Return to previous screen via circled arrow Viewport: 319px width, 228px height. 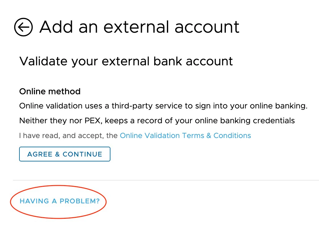coord(23,27)
